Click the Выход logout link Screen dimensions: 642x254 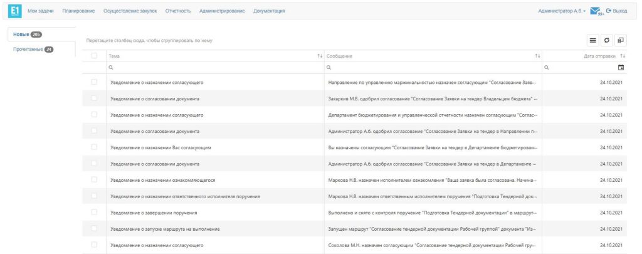click(617, 11)
